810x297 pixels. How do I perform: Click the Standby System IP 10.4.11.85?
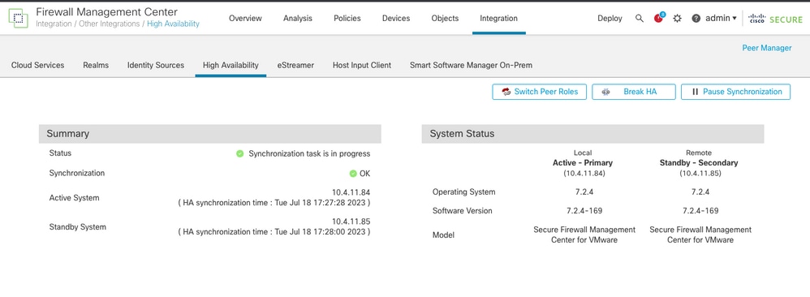click(351, 222)
